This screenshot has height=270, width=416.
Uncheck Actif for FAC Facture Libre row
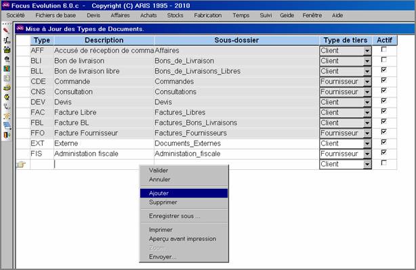click(383, 111)
